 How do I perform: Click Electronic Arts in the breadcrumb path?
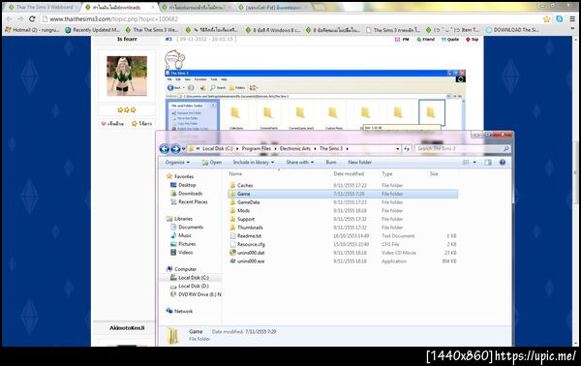coord(295,148)
